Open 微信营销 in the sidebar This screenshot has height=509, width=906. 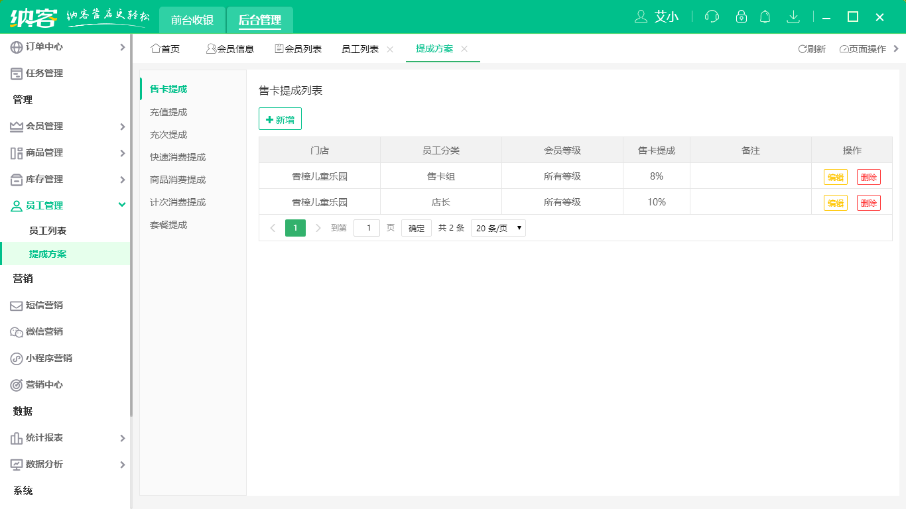point(44,331)
